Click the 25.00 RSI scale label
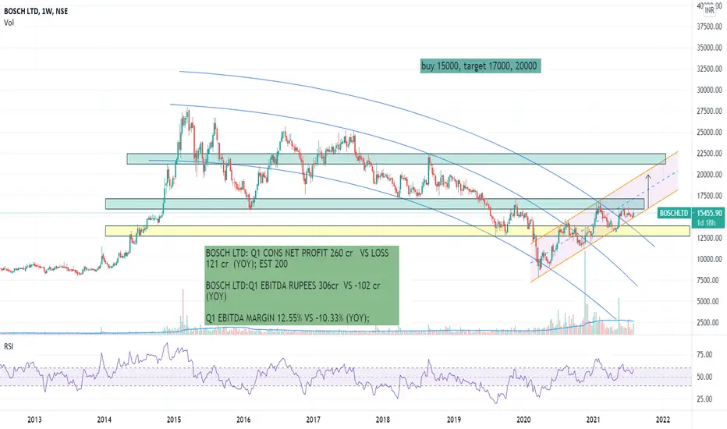Viewport: 727px width, 429px height. coord(704,399)
